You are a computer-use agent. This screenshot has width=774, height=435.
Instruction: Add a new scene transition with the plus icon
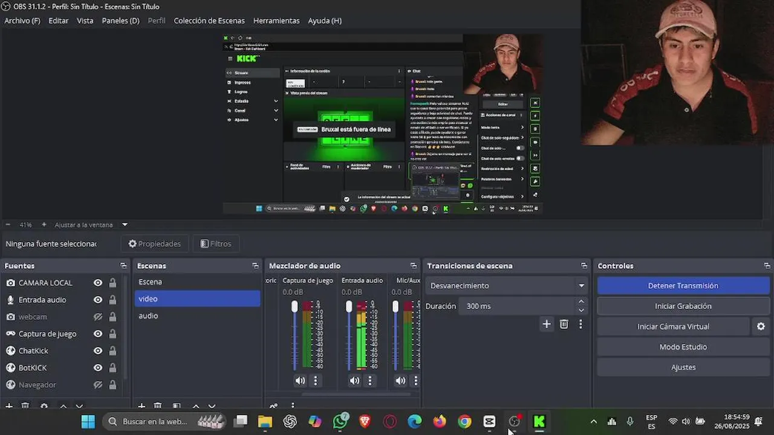[x=547, y=324]
